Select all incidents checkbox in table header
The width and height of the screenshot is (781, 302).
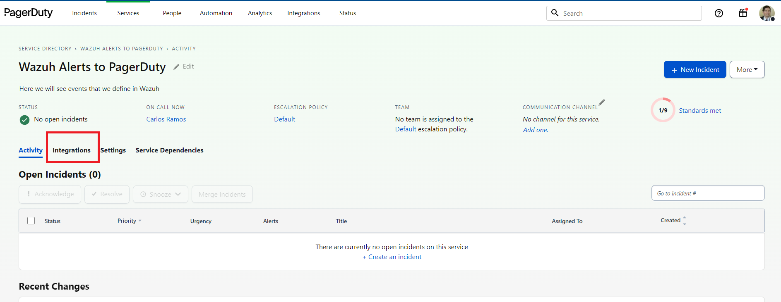pyautogui.click(x=31, y=221)
